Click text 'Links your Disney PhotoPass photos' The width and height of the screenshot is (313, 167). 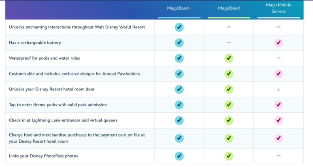43,156
